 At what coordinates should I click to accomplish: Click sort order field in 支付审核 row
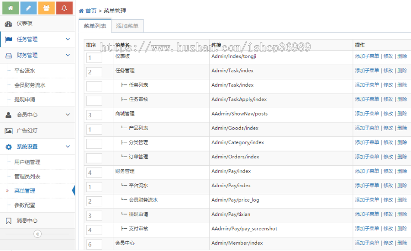click(94, 230)
